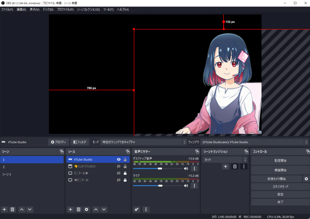Unlock the モニター左 source
310x219 pixels.
click(x=125, y=180)
